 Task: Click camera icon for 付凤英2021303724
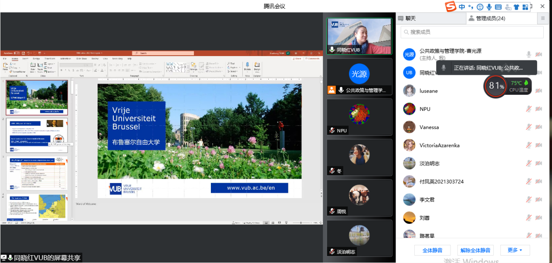pyautogui.click(x=538, y=181)
